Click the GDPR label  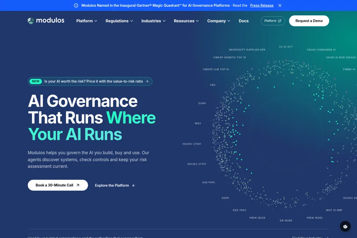click(225, 198)
